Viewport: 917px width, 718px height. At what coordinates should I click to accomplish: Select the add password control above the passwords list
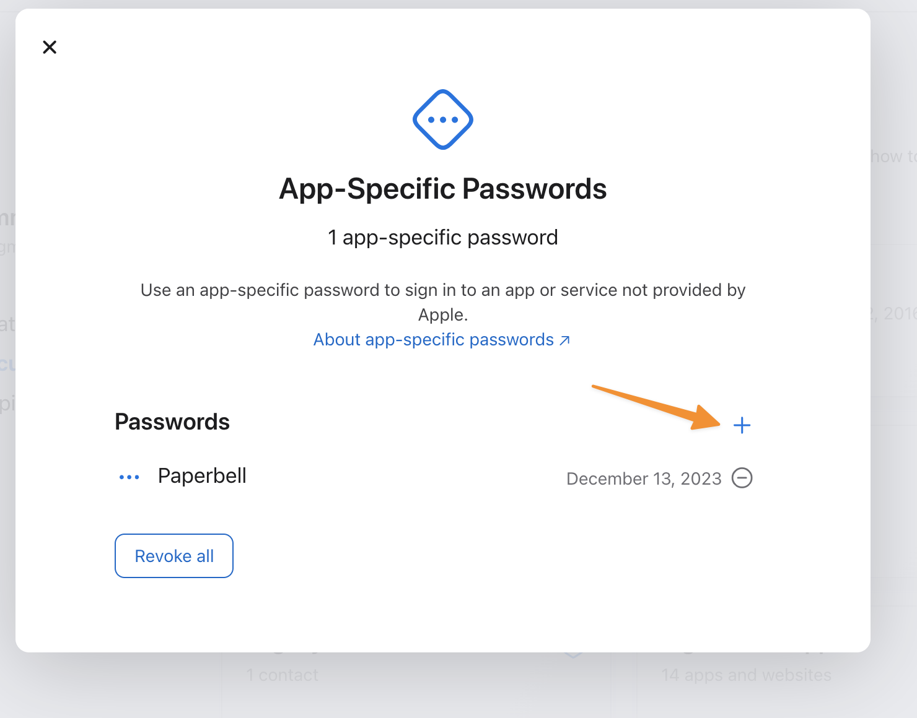click(x=743, y=425)
